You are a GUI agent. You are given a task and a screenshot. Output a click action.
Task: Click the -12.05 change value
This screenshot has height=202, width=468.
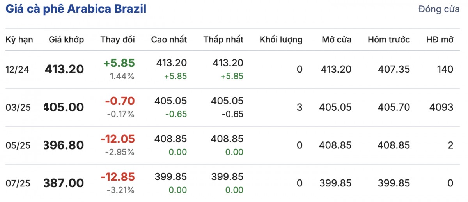click(x=117, y=139)
